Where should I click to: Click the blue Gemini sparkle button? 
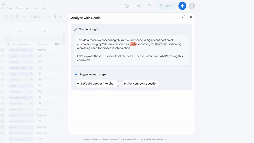tap(182, 6)
